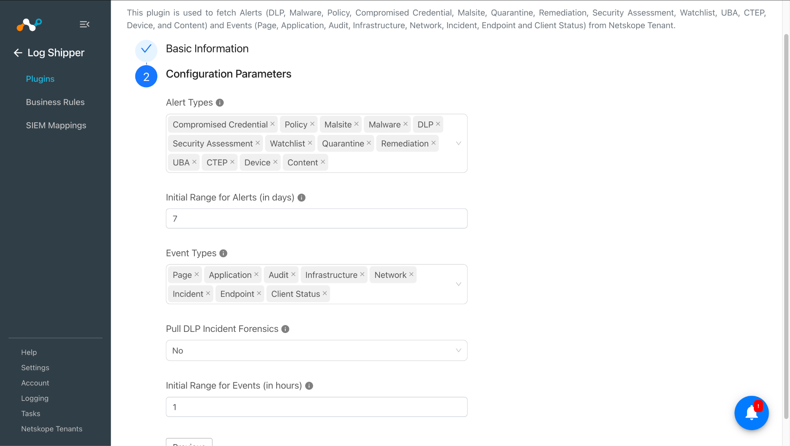Open Business Rules in the sidebar
790x446 pixels.
point(55,102)
